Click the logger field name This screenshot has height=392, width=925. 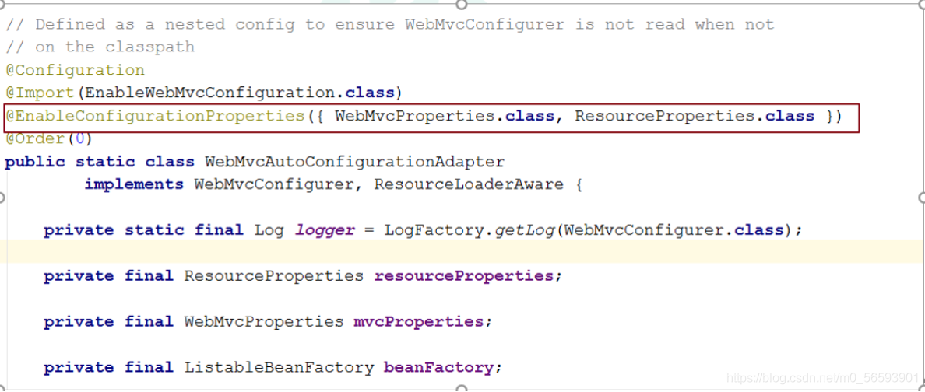(325, 230)
